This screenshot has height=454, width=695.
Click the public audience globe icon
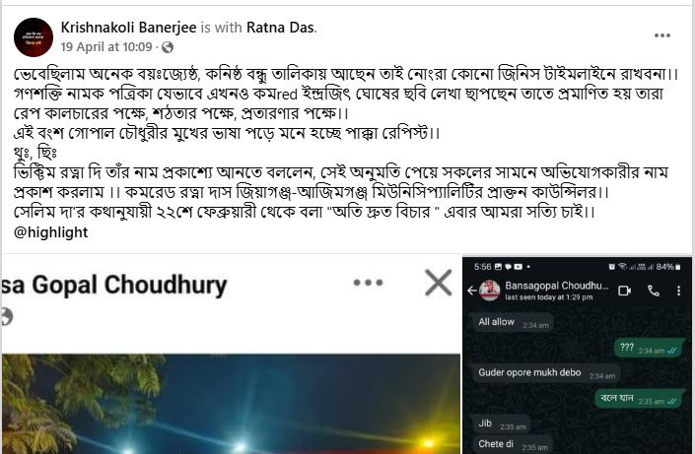point(168,47)
